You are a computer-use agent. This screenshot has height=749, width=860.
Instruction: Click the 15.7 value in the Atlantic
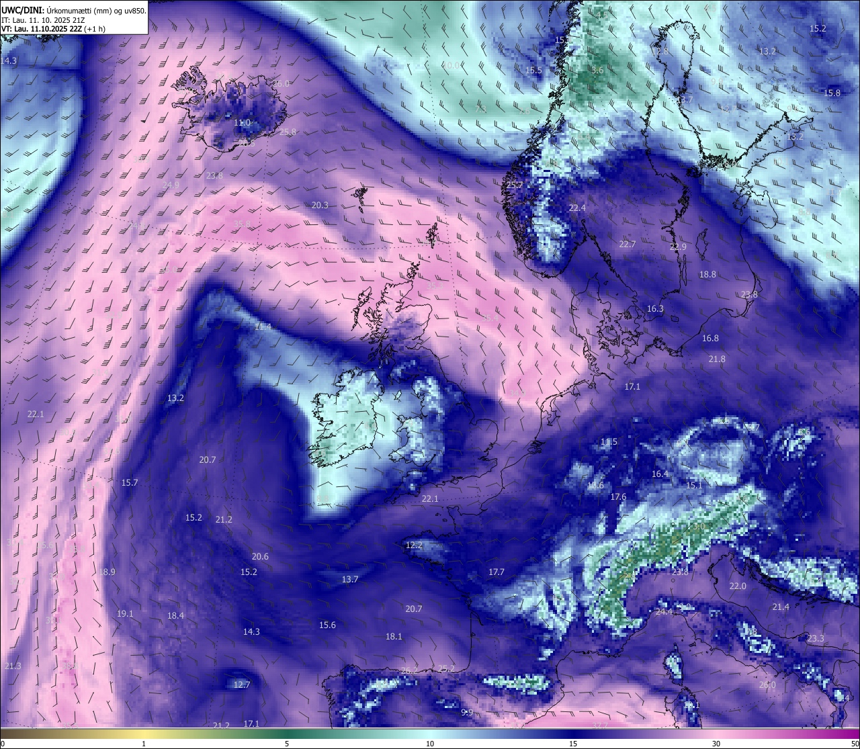click(x=130, y=483)
